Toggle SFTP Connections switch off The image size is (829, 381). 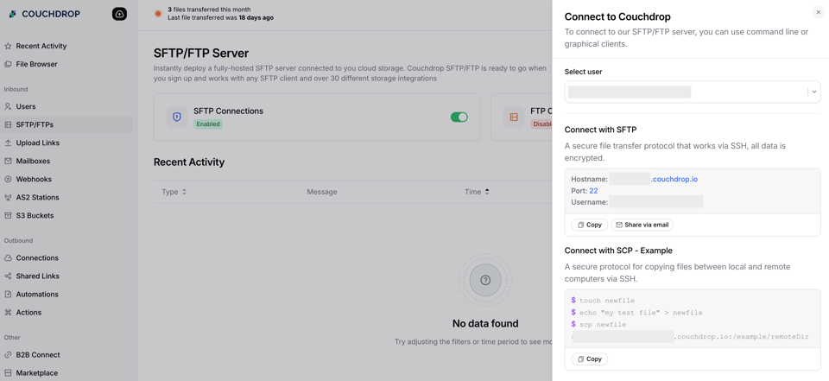pyautogui.click(x=459, y=117)
